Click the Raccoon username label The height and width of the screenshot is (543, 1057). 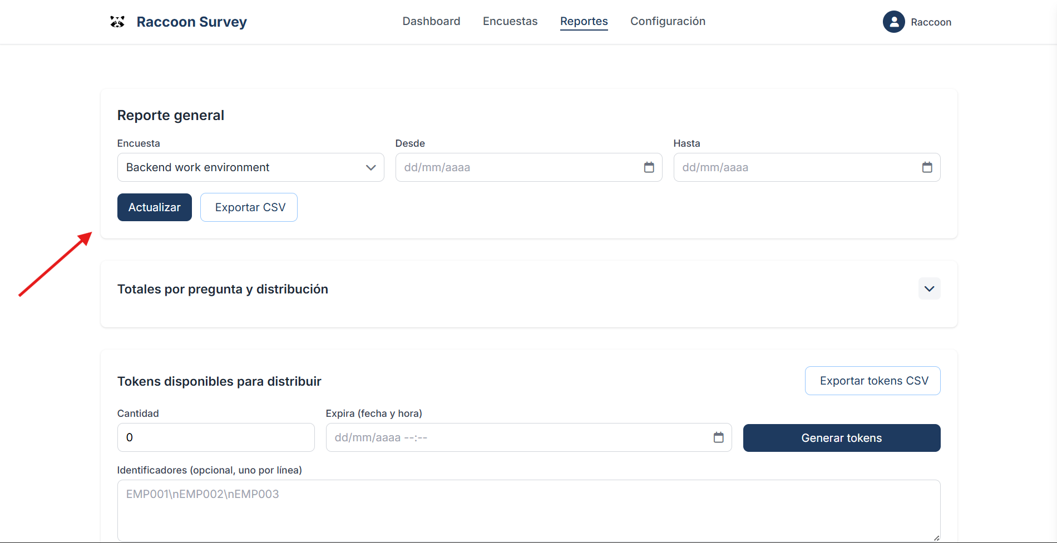coord(931,22)
